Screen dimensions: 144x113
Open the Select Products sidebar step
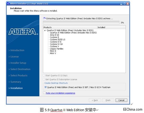[18, 75]
